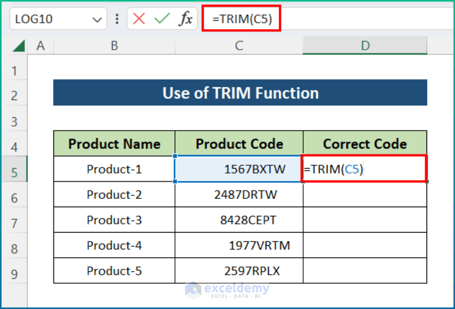Select empty Correct Code cell for Product-3

[365, 220]
